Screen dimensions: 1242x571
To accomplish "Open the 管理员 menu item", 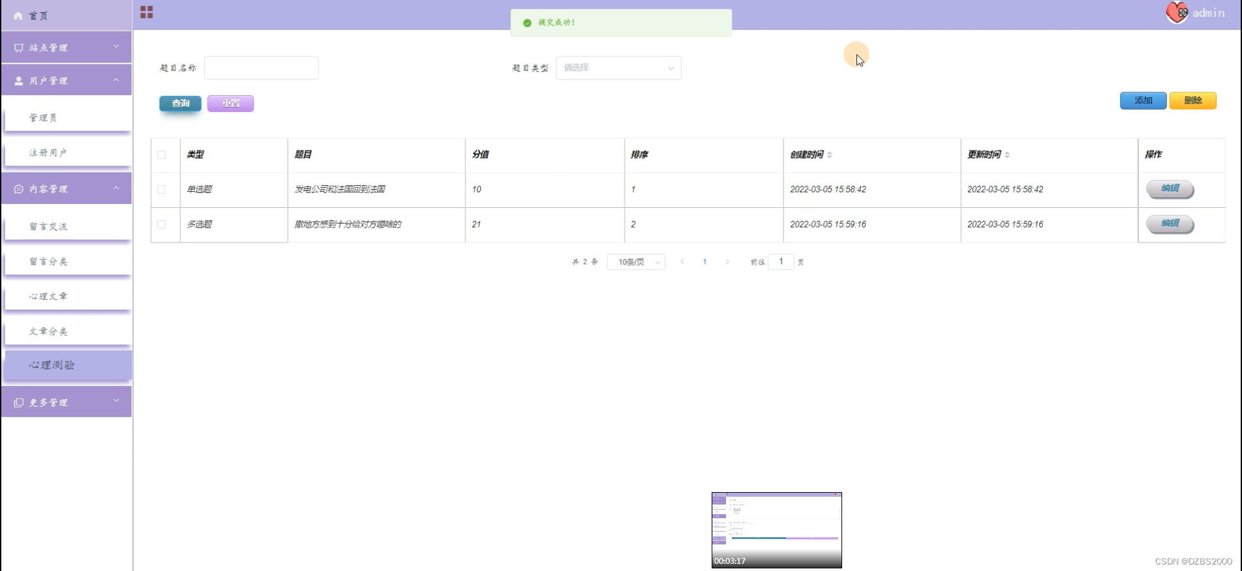I will tap(68, 117).
